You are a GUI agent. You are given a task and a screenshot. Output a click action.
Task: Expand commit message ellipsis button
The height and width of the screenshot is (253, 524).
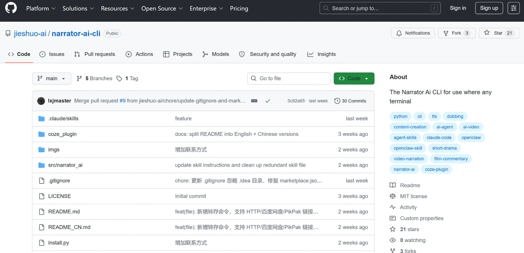(254, 101)
